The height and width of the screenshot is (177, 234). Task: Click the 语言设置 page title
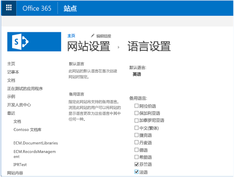pyautogui.click(x=149, y=46)
